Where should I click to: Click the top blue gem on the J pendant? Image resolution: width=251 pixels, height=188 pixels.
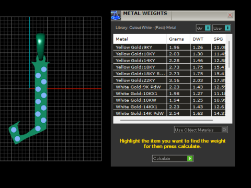click(x=44, y=69)
